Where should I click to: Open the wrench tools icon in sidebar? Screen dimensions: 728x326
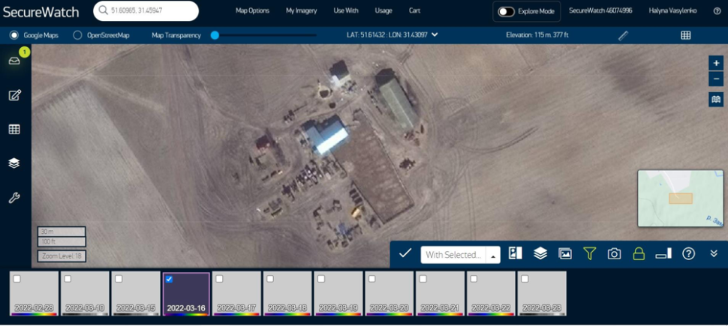click(x=14, y=198)
